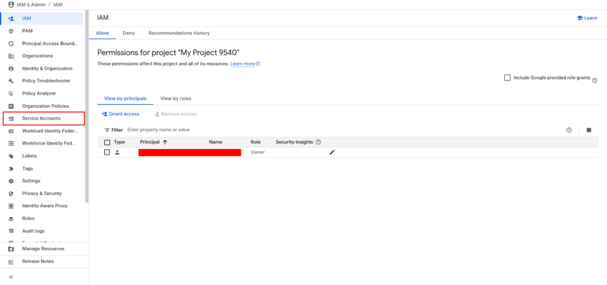607x285 pixels.
Task: Click the Policy Analyzer icon
Action: pyautogui.click(x=11, y=94)
